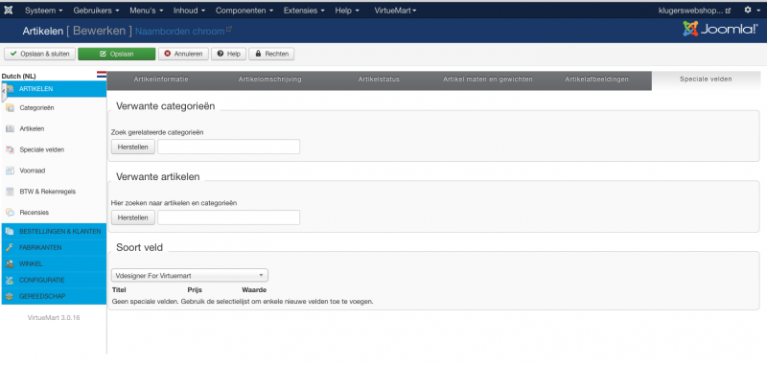Click the Bestellingen & Klanten icon
This screenshot has width=767, height=365.
pyautogui.click(x=10, y=232)
